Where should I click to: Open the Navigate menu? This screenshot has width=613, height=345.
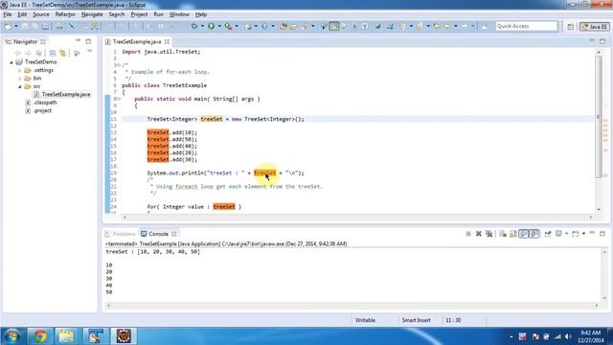92,14
